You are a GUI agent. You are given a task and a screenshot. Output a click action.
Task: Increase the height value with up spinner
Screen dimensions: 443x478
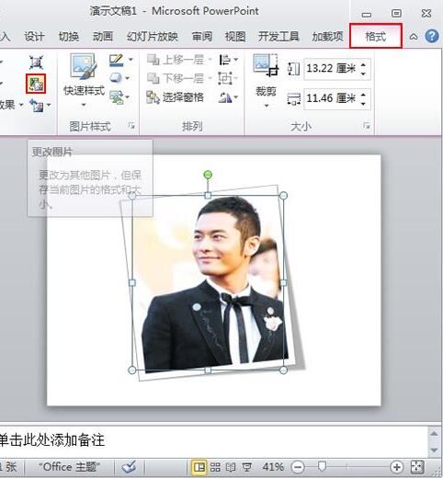pyautogui.click(x=363, y=64)
